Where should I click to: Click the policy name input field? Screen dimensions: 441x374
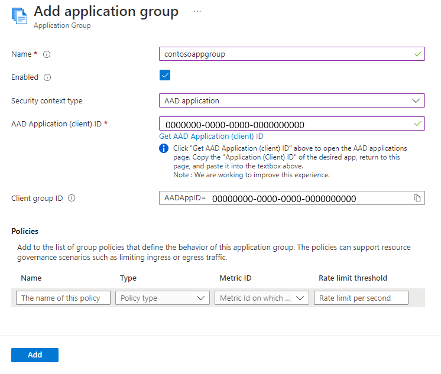(x=63, y=298)
